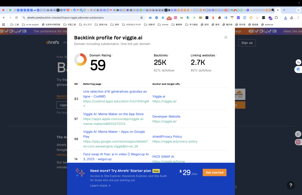This screenshot has height=195, width=302.
Task: Open the adsense bookmark
Action: (x=267, y=25)
